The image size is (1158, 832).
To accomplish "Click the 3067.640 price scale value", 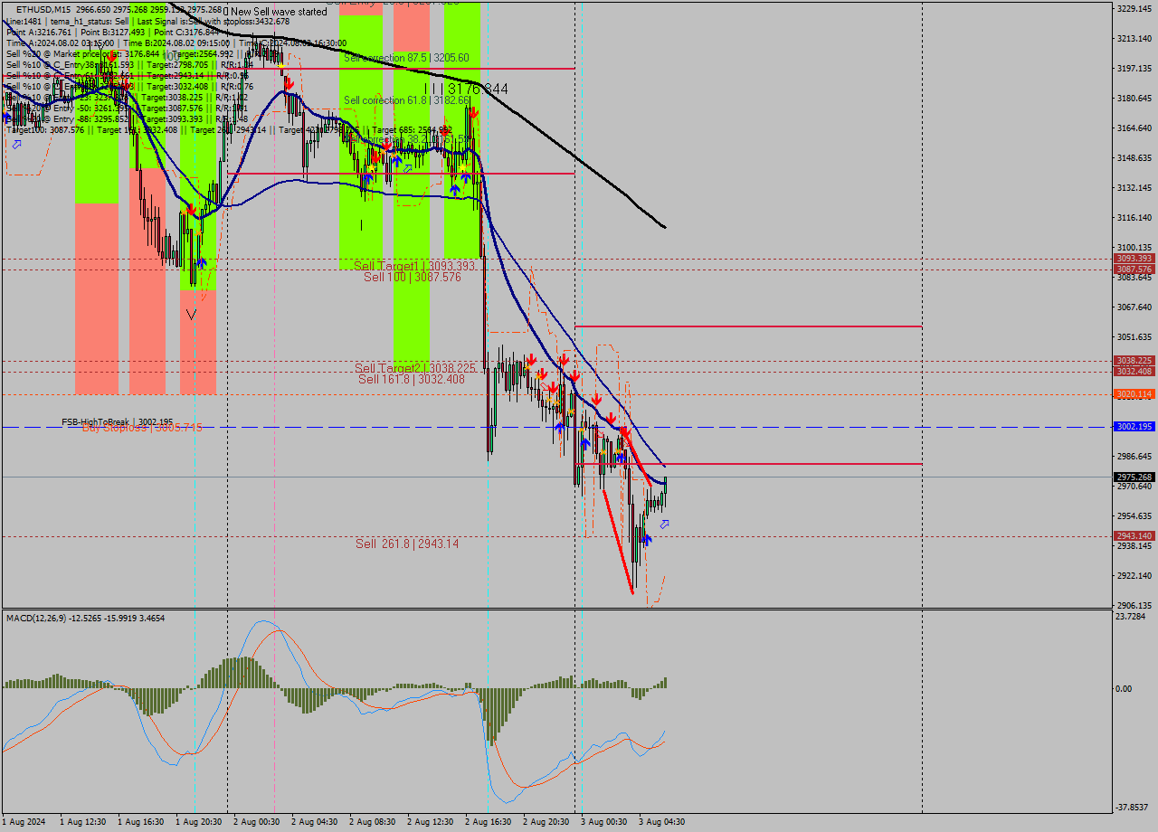I will click(1134, 307).
